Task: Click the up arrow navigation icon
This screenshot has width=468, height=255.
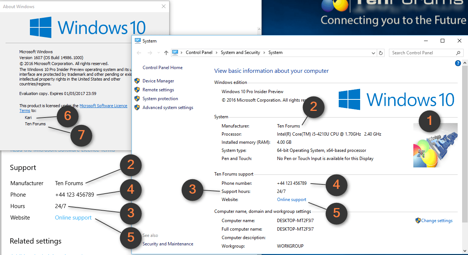Action: tap(166, 52)
